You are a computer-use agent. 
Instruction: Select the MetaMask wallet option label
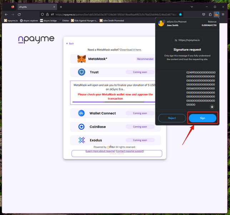[x=98, y=59]
